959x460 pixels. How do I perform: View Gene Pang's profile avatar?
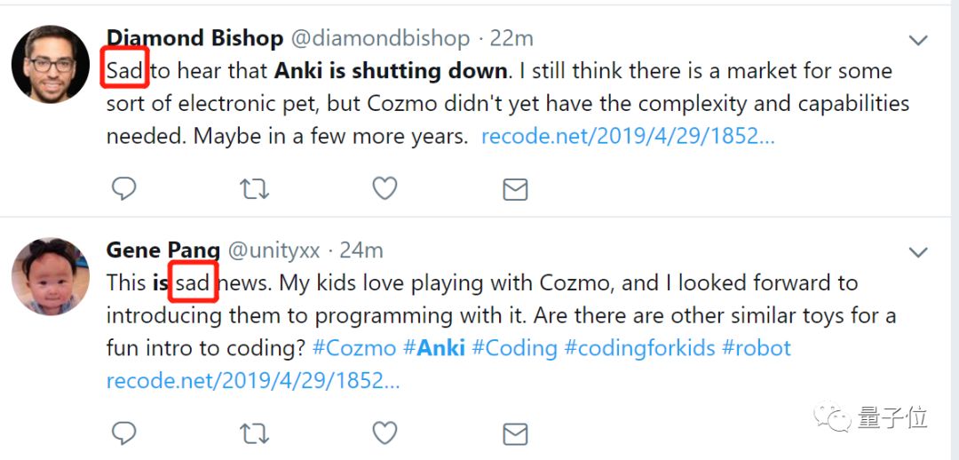tap(50, 276)
